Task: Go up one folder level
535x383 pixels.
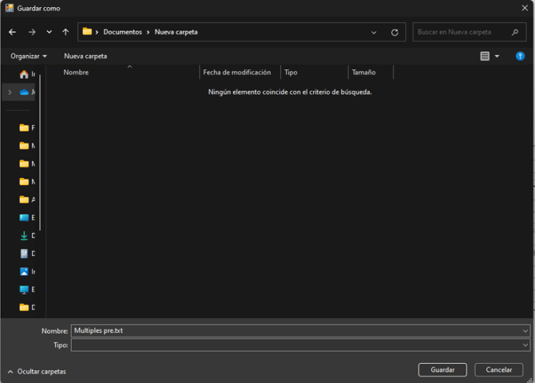Action: (65, 32)
